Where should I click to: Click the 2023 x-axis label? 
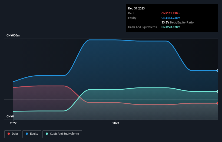[116, 123]
